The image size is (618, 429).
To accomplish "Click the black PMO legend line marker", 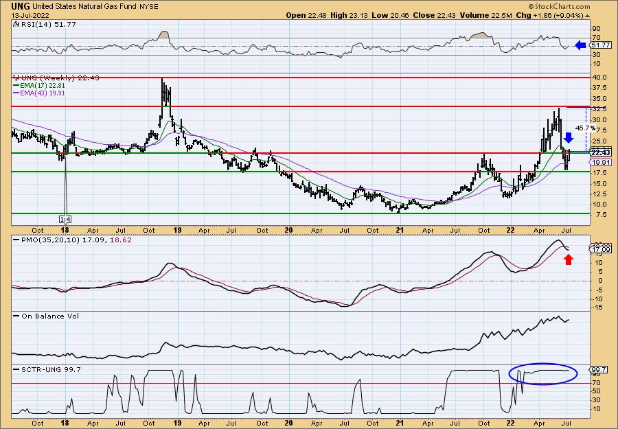I will point(16,240).
